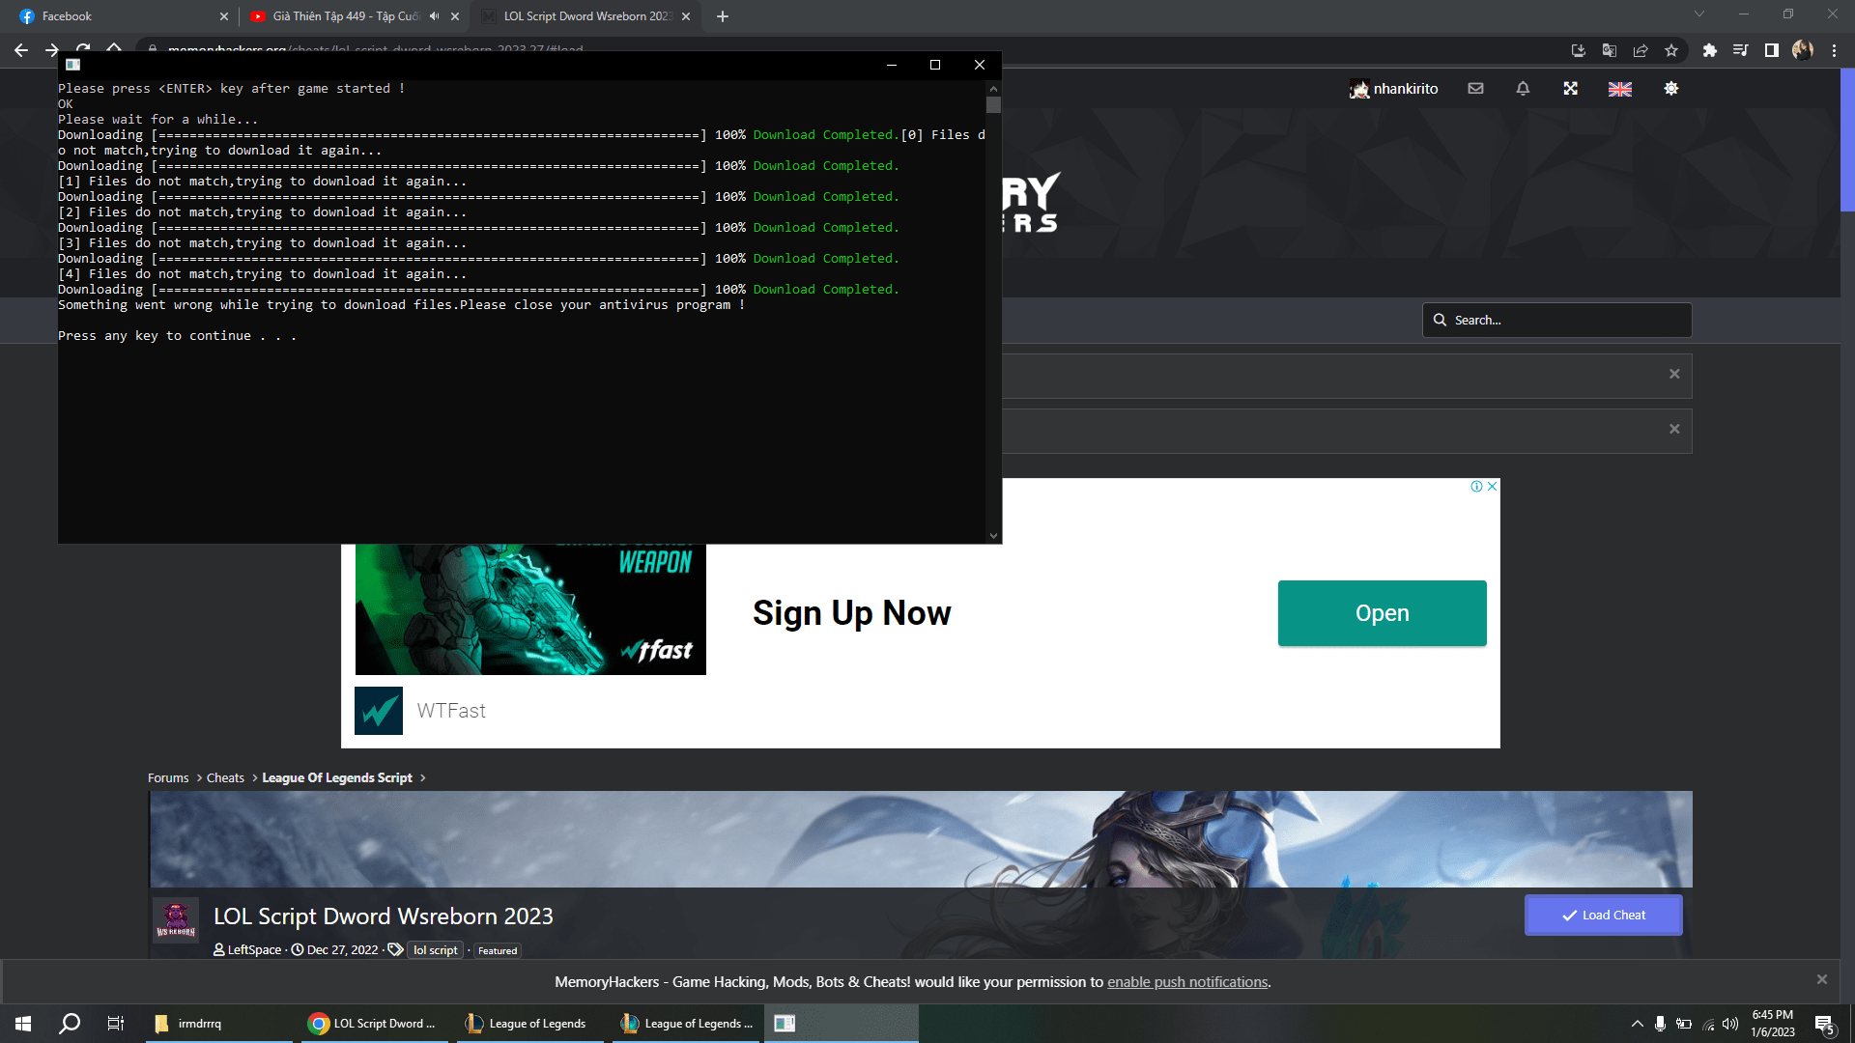This screenshot has height=1043, width=1855.
Task: Select the LOL Script Dword Wsreborn tab
Action: click(x=586, y=16)
